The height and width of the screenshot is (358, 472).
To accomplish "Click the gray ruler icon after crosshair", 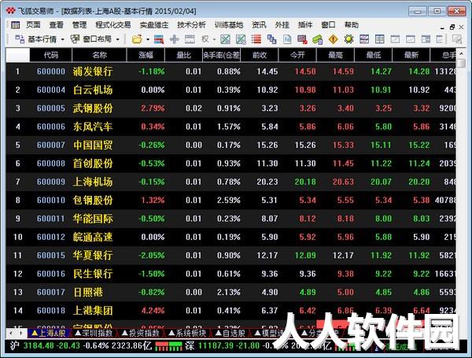I will (190, 39).
